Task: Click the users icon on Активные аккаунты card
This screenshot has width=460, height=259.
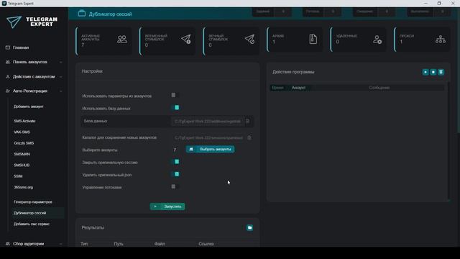Action: point(122,40)
